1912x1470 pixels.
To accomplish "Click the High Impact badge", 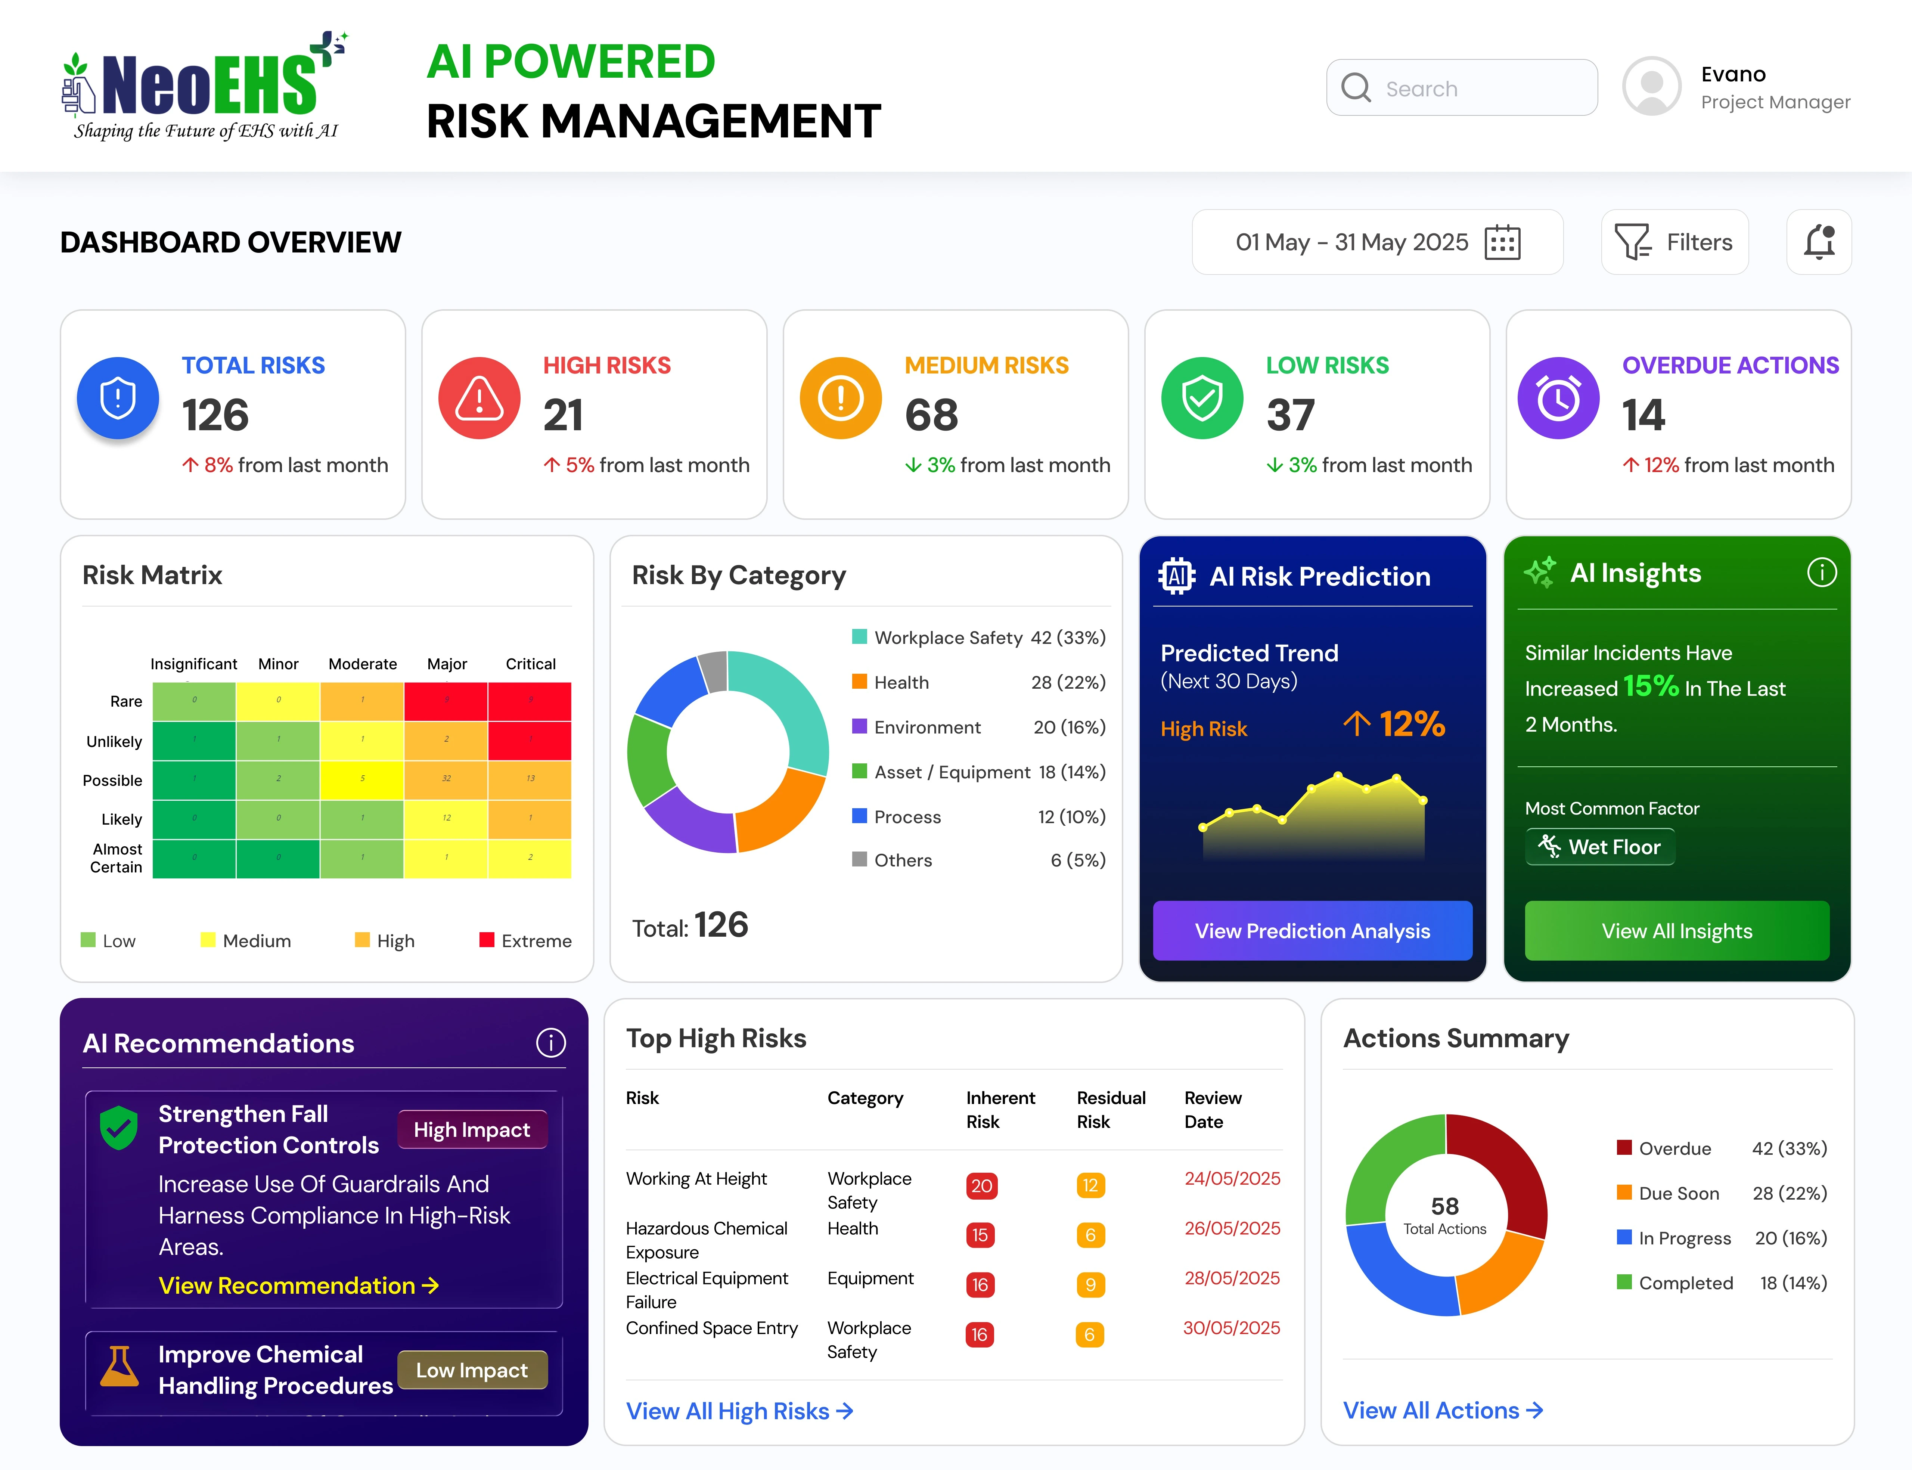I will pos(472,1130).
